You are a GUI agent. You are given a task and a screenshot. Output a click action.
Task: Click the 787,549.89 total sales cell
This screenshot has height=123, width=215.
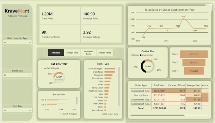coord(159,91)
